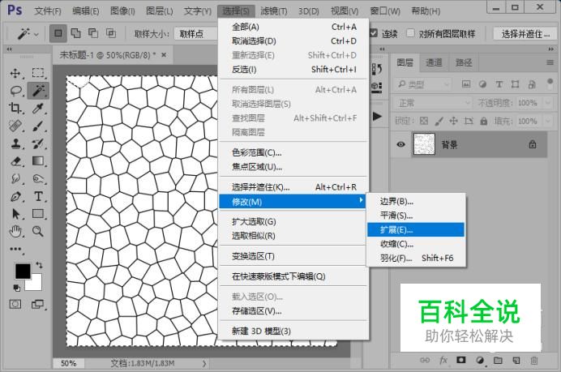The image size is (561, 372).
Task: Select the Rectangular Marquee tool
Action: pyautogui.click(x=38, y=73)
